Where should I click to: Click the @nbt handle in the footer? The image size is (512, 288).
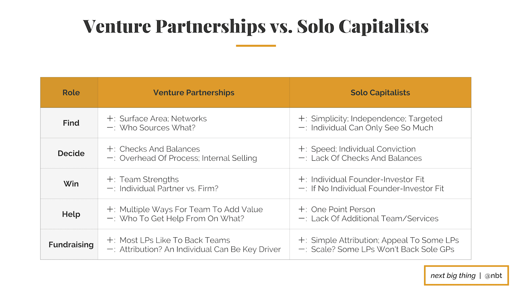[493, 276]
